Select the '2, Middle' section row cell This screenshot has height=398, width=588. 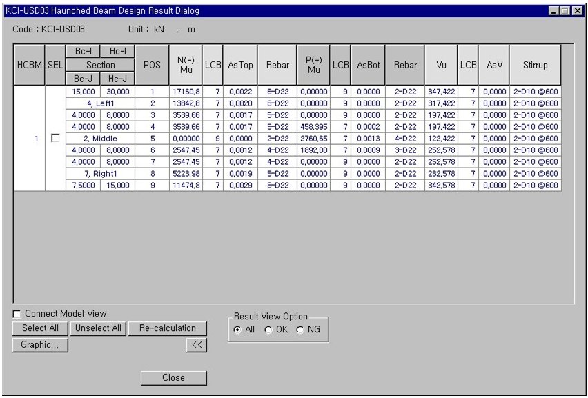click(x=100, y=139)
